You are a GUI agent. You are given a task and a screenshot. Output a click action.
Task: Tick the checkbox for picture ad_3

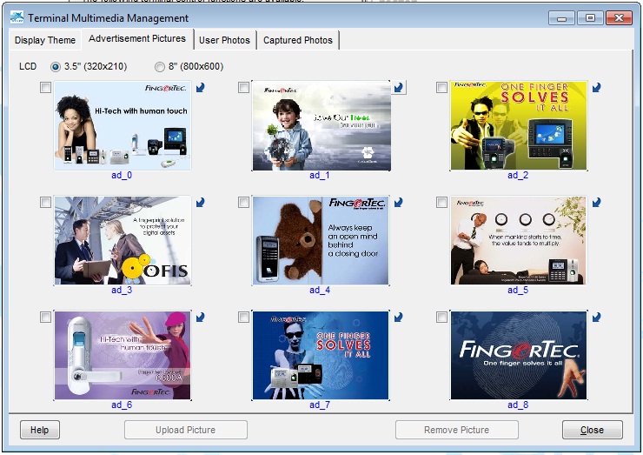pos(45,203)
